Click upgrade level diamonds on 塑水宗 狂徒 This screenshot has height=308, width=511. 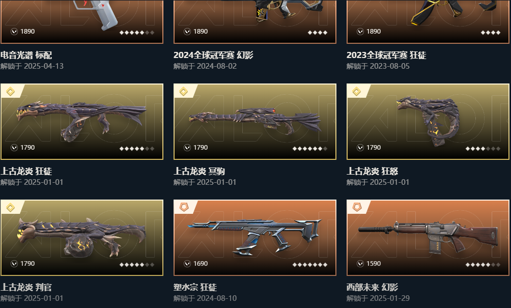310,265
